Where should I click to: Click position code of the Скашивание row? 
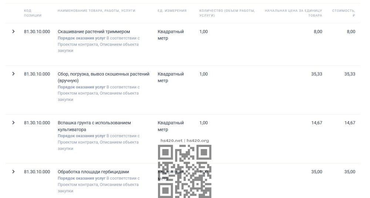tap(37, 31)
